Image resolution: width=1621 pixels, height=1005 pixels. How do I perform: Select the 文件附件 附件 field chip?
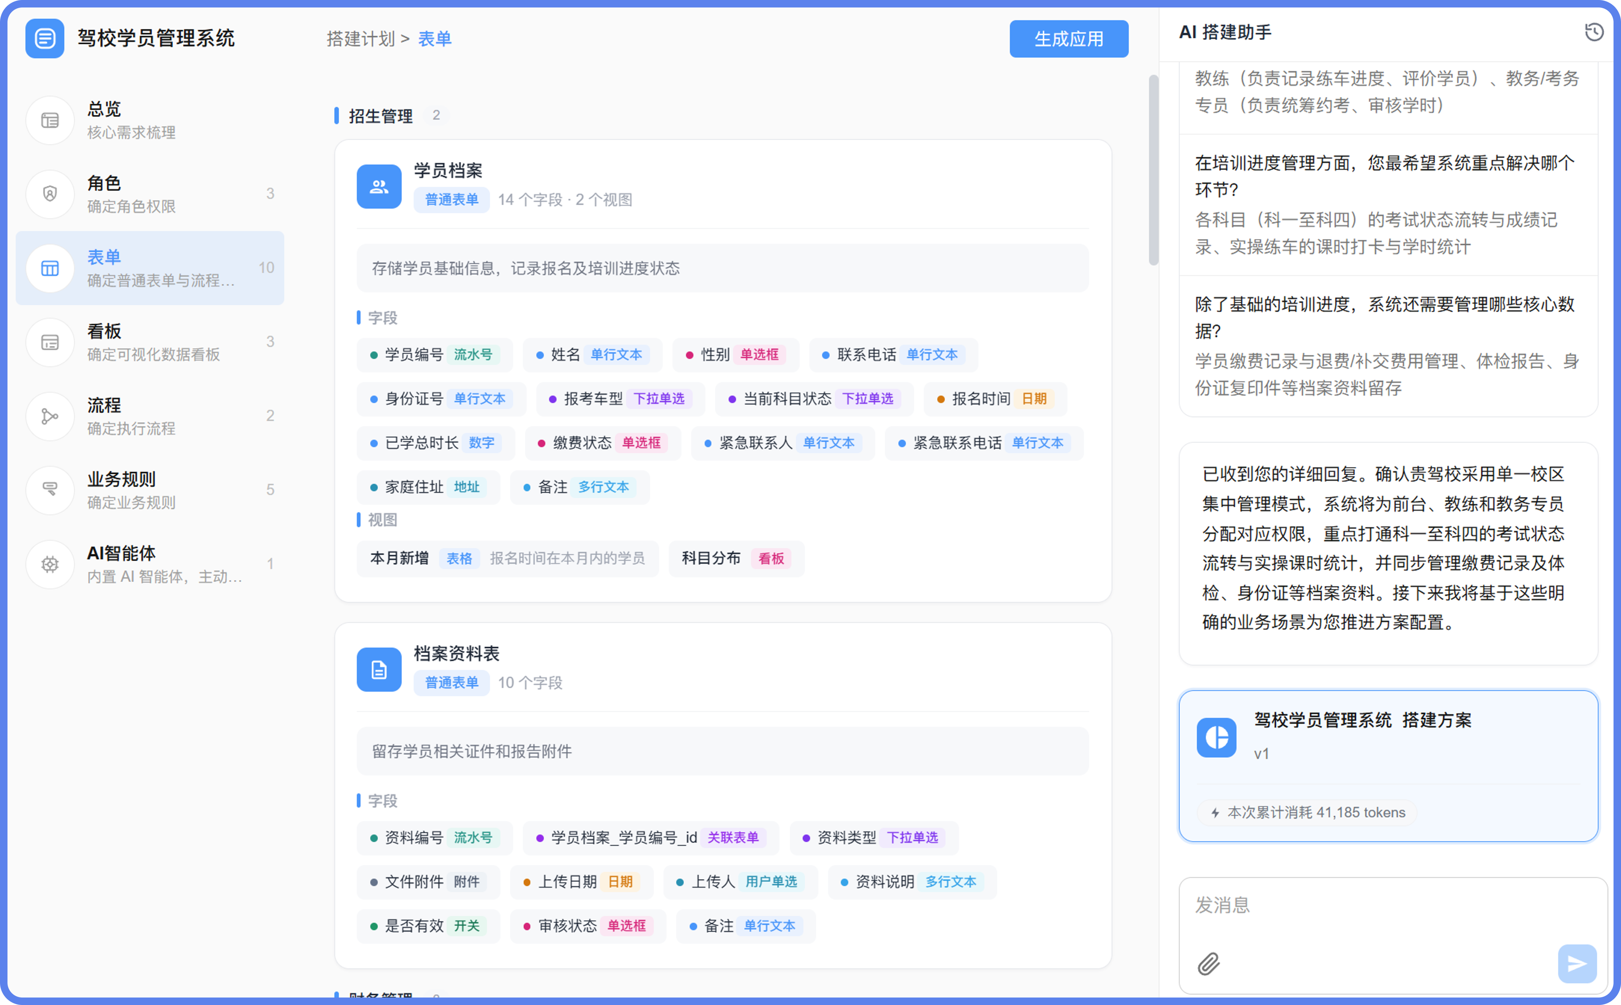click(x=428, y=882)
